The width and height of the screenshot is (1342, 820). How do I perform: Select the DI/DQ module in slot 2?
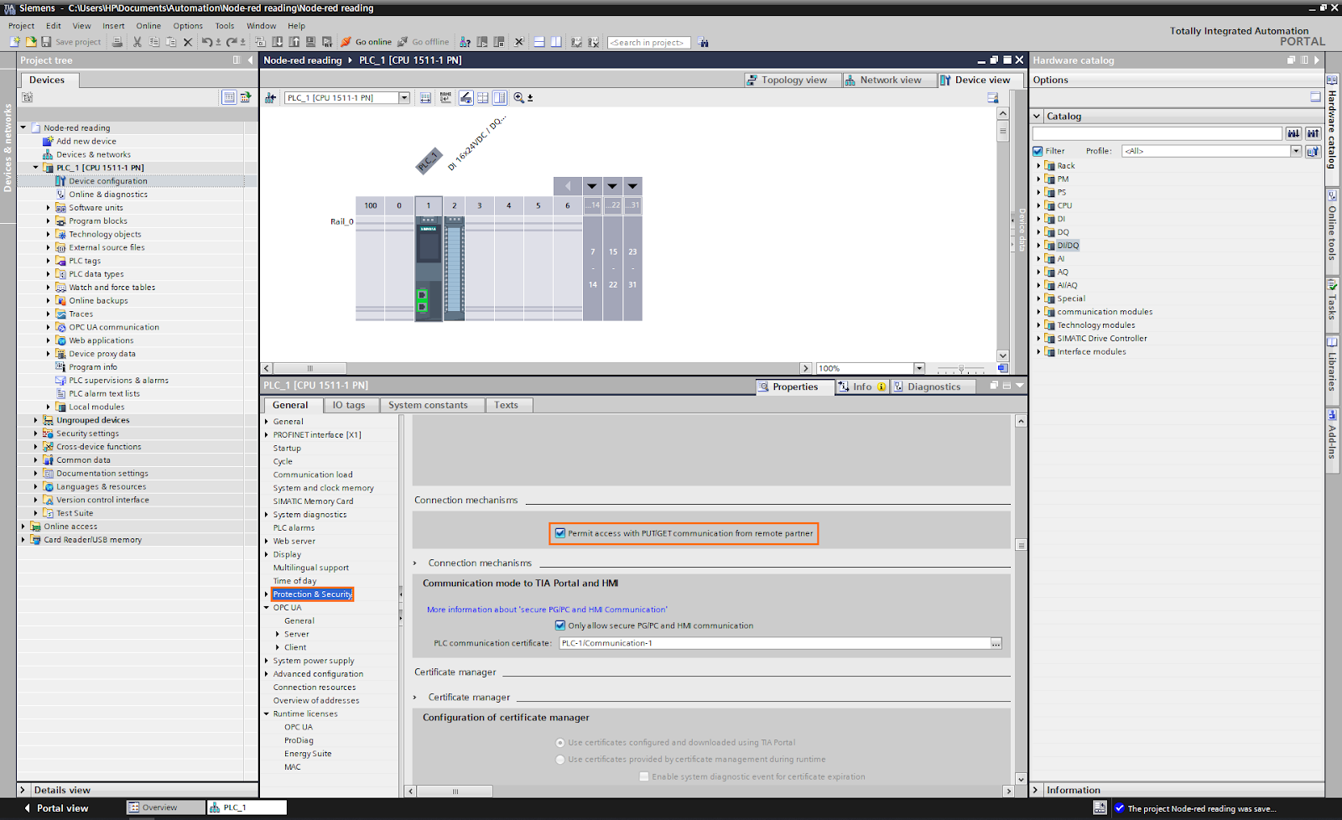tap(455, 268)
